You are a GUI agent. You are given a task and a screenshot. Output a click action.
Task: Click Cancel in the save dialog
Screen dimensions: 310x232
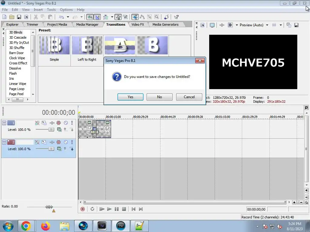click(x=189, y=97)
